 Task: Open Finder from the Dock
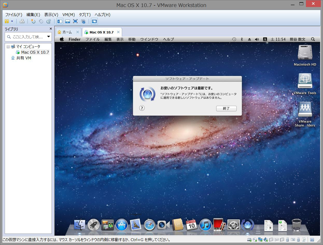(x=80, y=225)
